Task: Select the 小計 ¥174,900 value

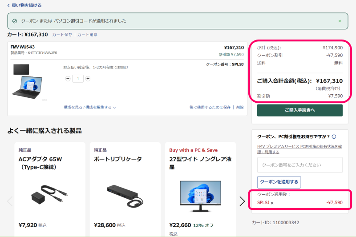Action: point(332,48)
